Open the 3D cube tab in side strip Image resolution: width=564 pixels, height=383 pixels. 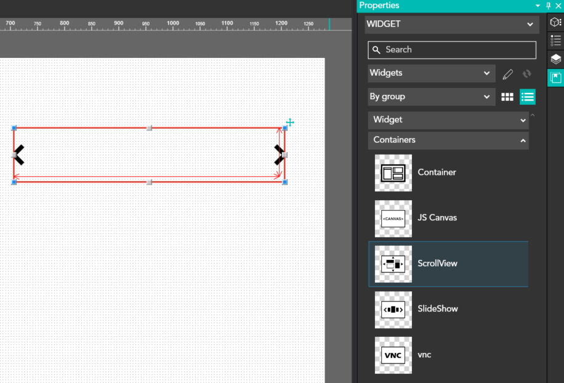pyautogui.click(x=555, y=23)
